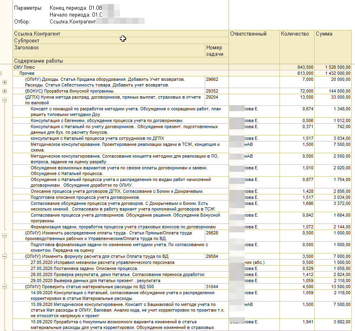Select task number cell 29204
The width and height of the screenshot is (355, 331).
pyautogui.click(x=217, y=100)
